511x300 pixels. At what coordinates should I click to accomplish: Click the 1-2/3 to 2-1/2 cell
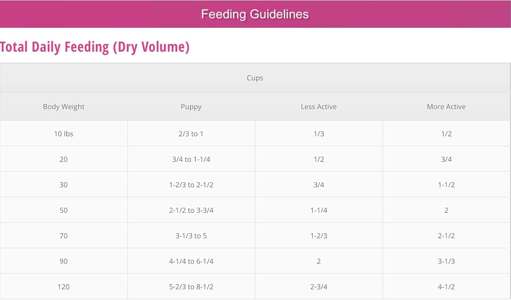[x=191, y=185]
